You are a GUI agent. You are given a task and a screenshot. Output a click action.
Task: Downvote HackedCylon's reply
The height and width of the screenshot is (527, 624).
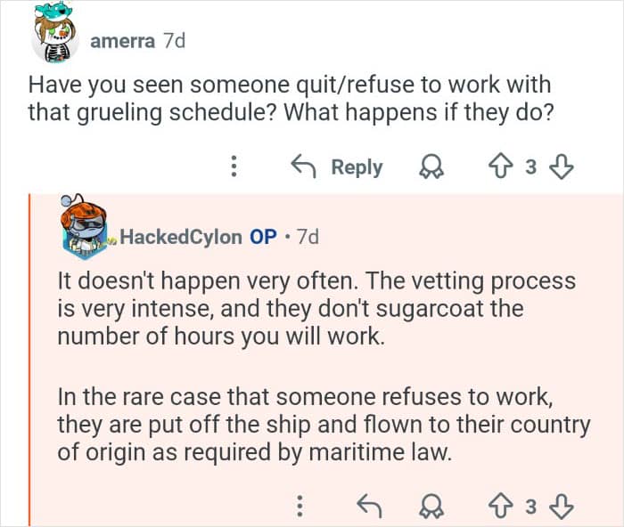click(x=563, y=506)
